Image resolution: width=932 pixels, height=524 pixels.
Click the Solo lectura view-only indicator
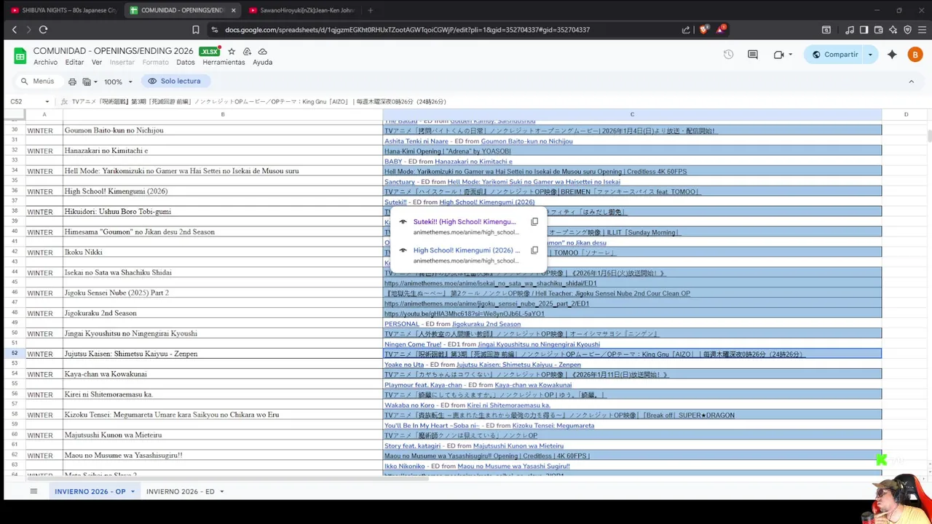click(x=174, y=82)
